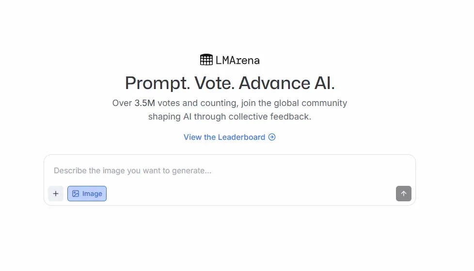
Task: Click the "3.5M" vote count text
Action: (x=145, y=103)
